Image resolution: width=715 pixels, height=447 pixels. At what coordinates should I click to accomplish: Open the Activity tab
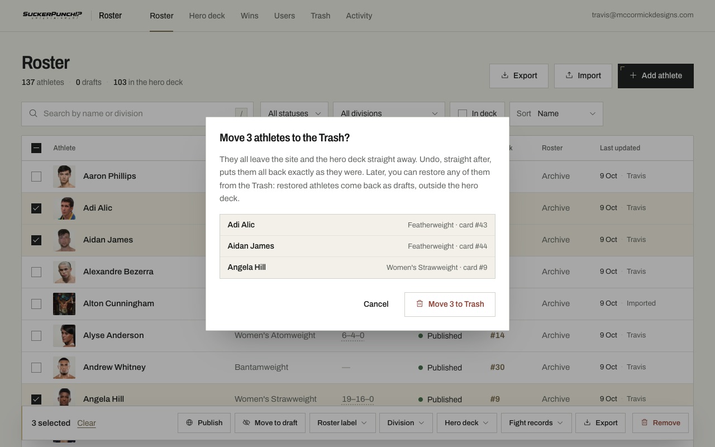359,16
